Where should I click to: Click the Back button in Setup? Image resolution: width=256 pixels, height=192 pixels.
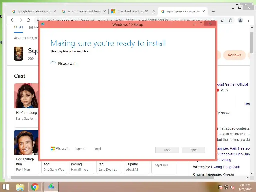(x=167, y=150)
